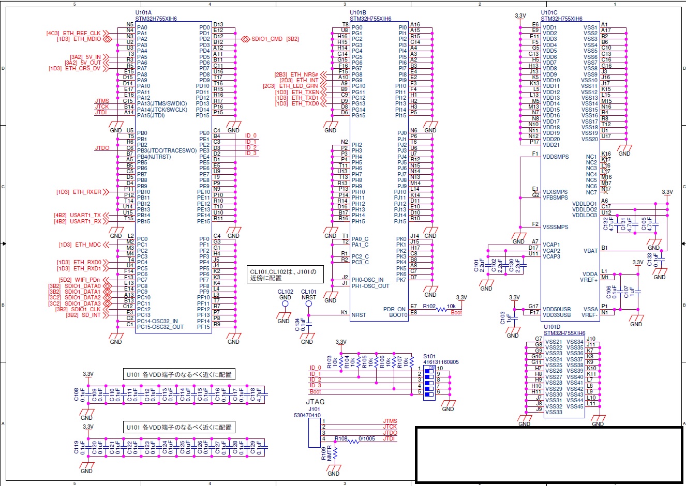The image size is (686, 486).
Task: Click the upper VDD decoupling placement note box
Action: (x=178, y=374)
